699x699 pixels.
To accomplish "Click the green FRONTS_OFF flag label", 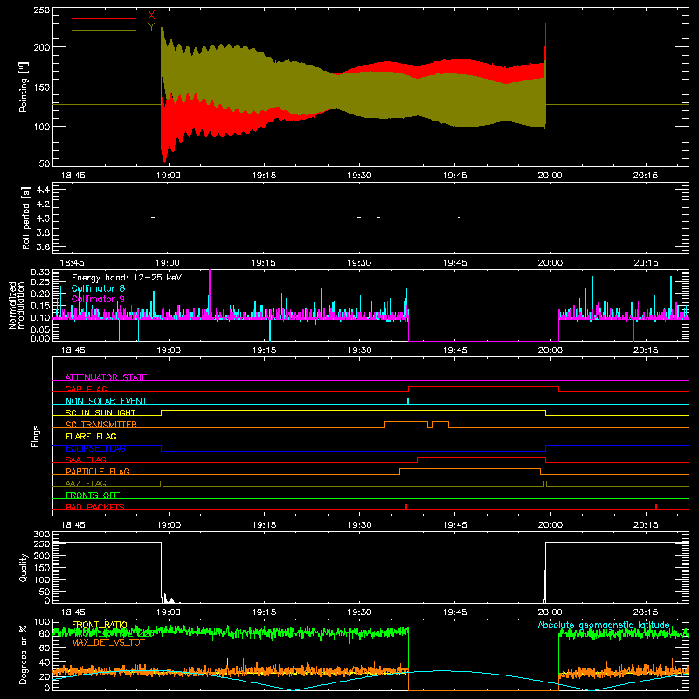I will coord(93,495).
